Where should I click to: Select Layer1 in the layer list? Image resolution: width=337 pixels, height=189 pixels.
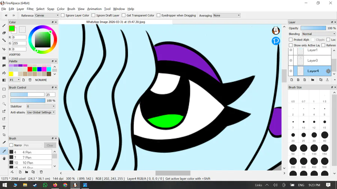coord(312,50)
